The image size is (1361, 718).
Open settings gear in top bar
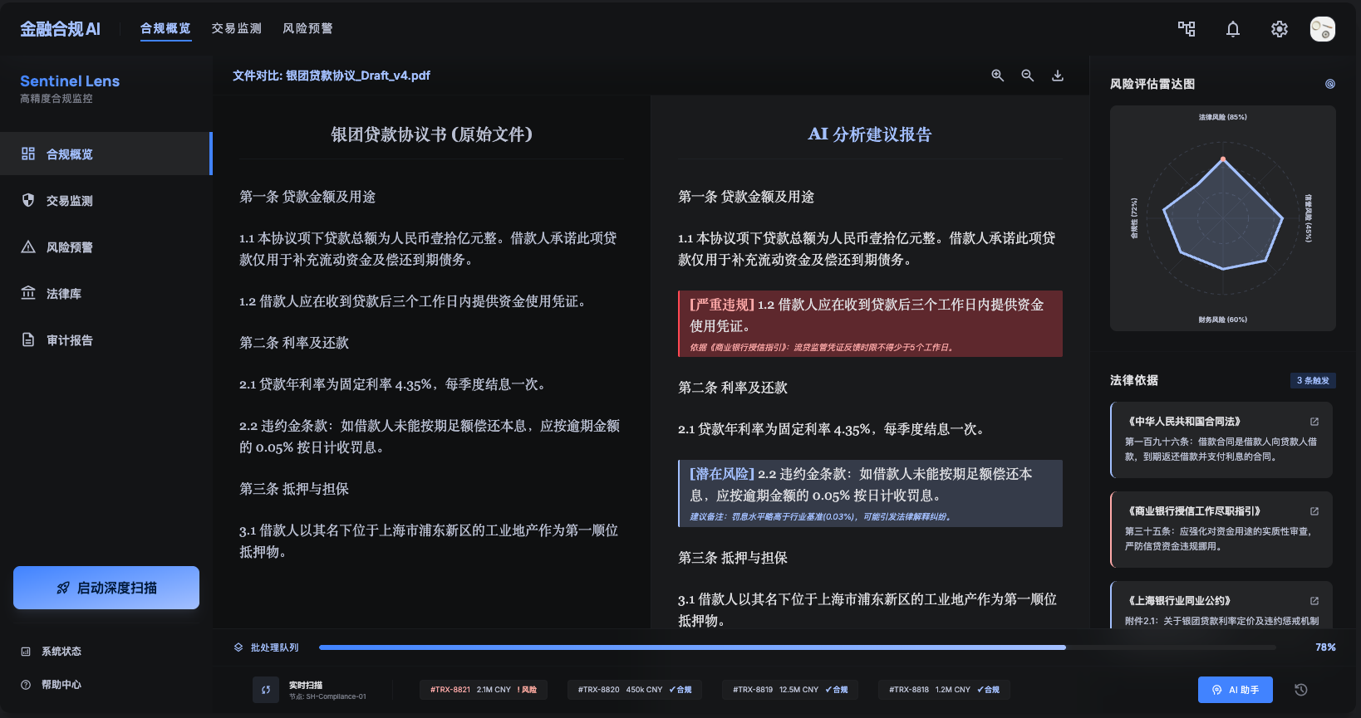[x=1280, y=29]
